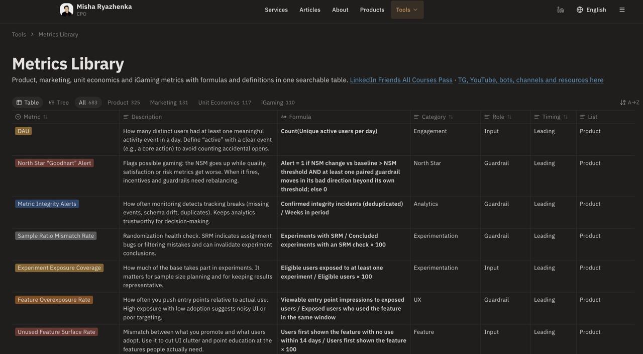Click "Count(Unique active users per day)" formula
Image resolution: width=643 pixels, height=354 pixels.
click(329, 131)
